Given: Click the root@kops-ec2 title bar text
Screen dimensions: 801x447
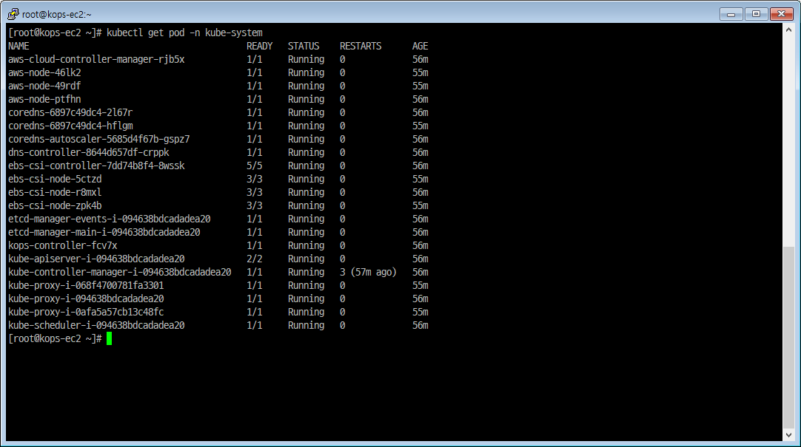Looking at the screenshot, I should pyautogui.click(x=58, y=13).
